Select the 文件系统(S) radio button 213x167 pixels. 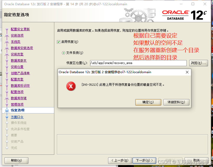tap(63, 53)
